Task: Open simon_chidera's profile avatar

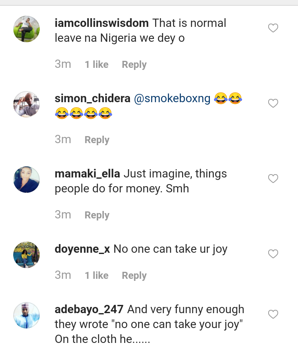Action: tap(26, 104)
